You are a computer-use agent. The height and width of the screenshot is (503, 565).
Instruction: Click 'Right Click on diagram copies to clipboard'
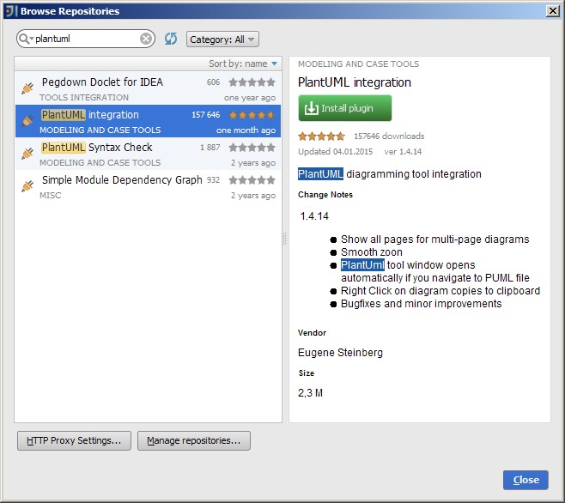[x=440, y=291]
